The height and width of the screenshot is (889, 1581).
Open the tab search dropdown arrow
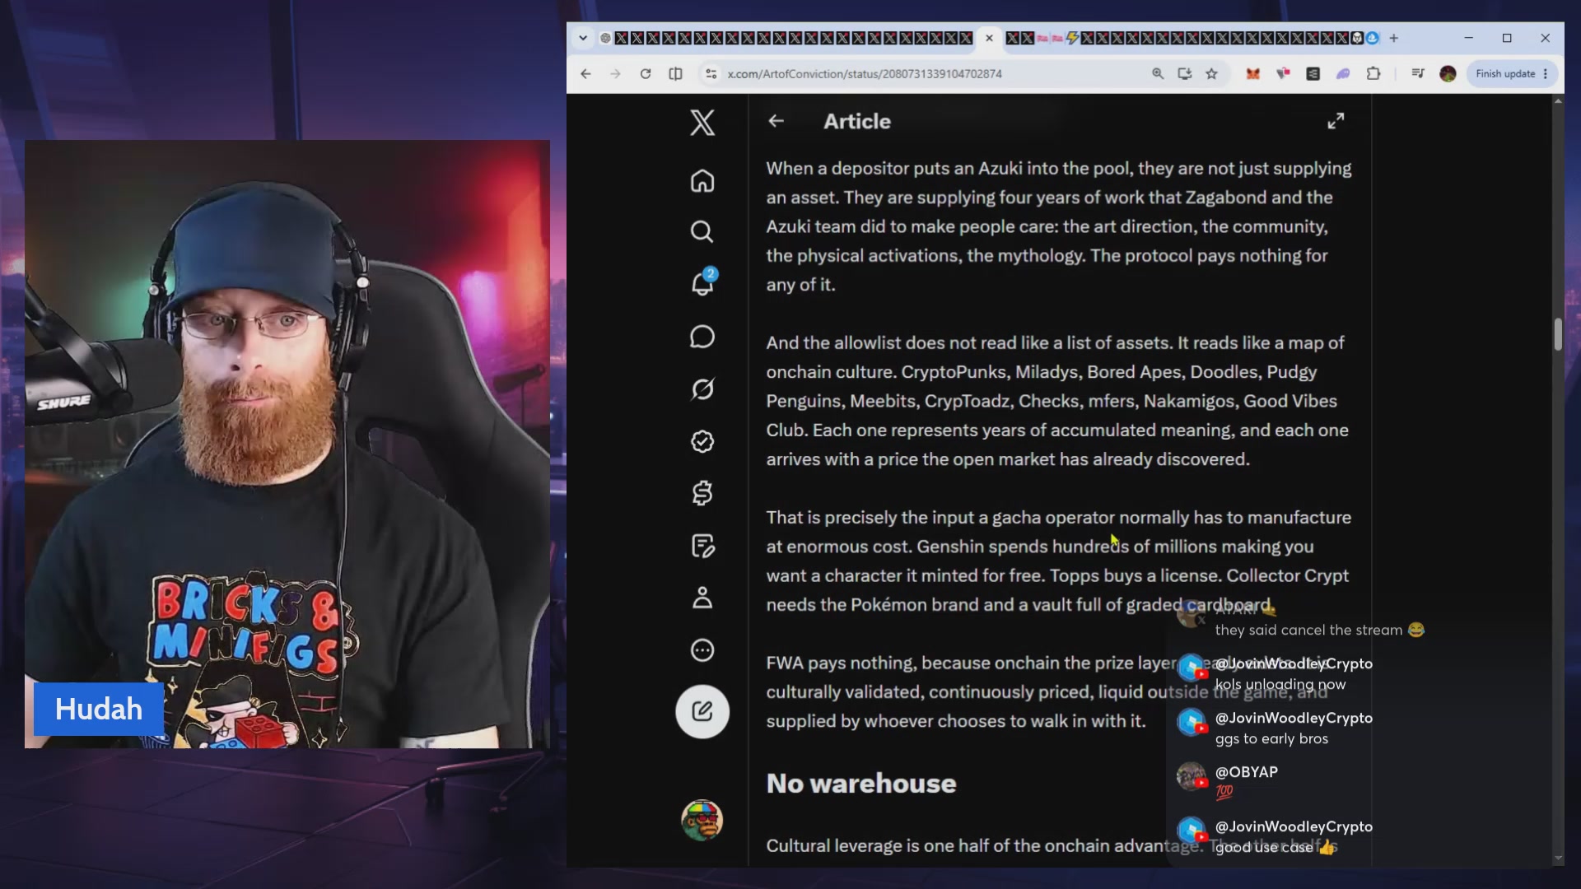[583, 38]
